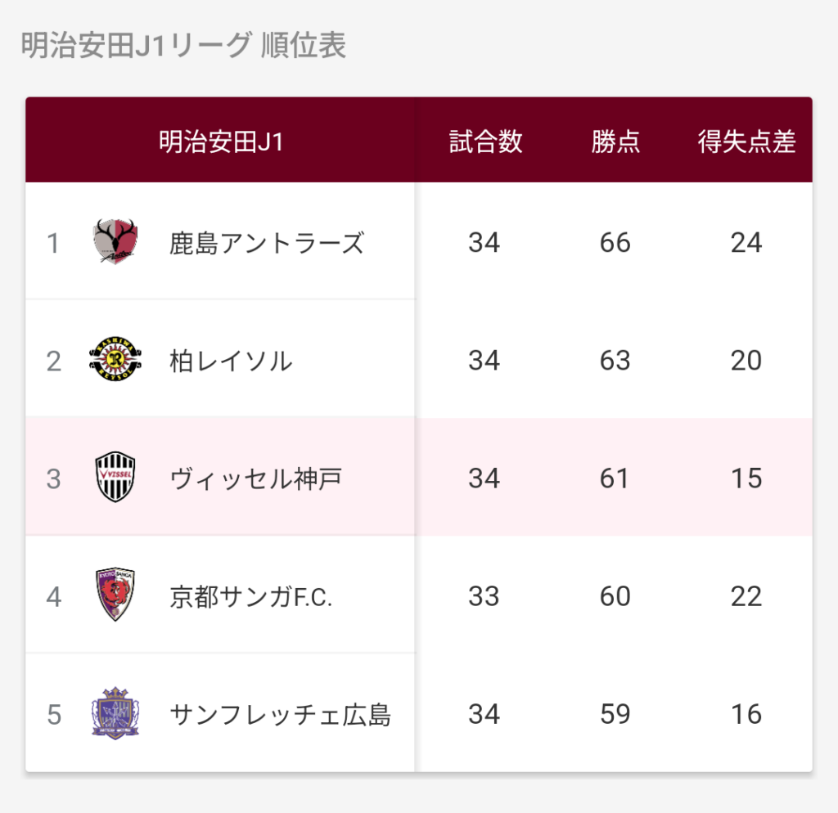Click the 得失点差 column header

point(746,141)
